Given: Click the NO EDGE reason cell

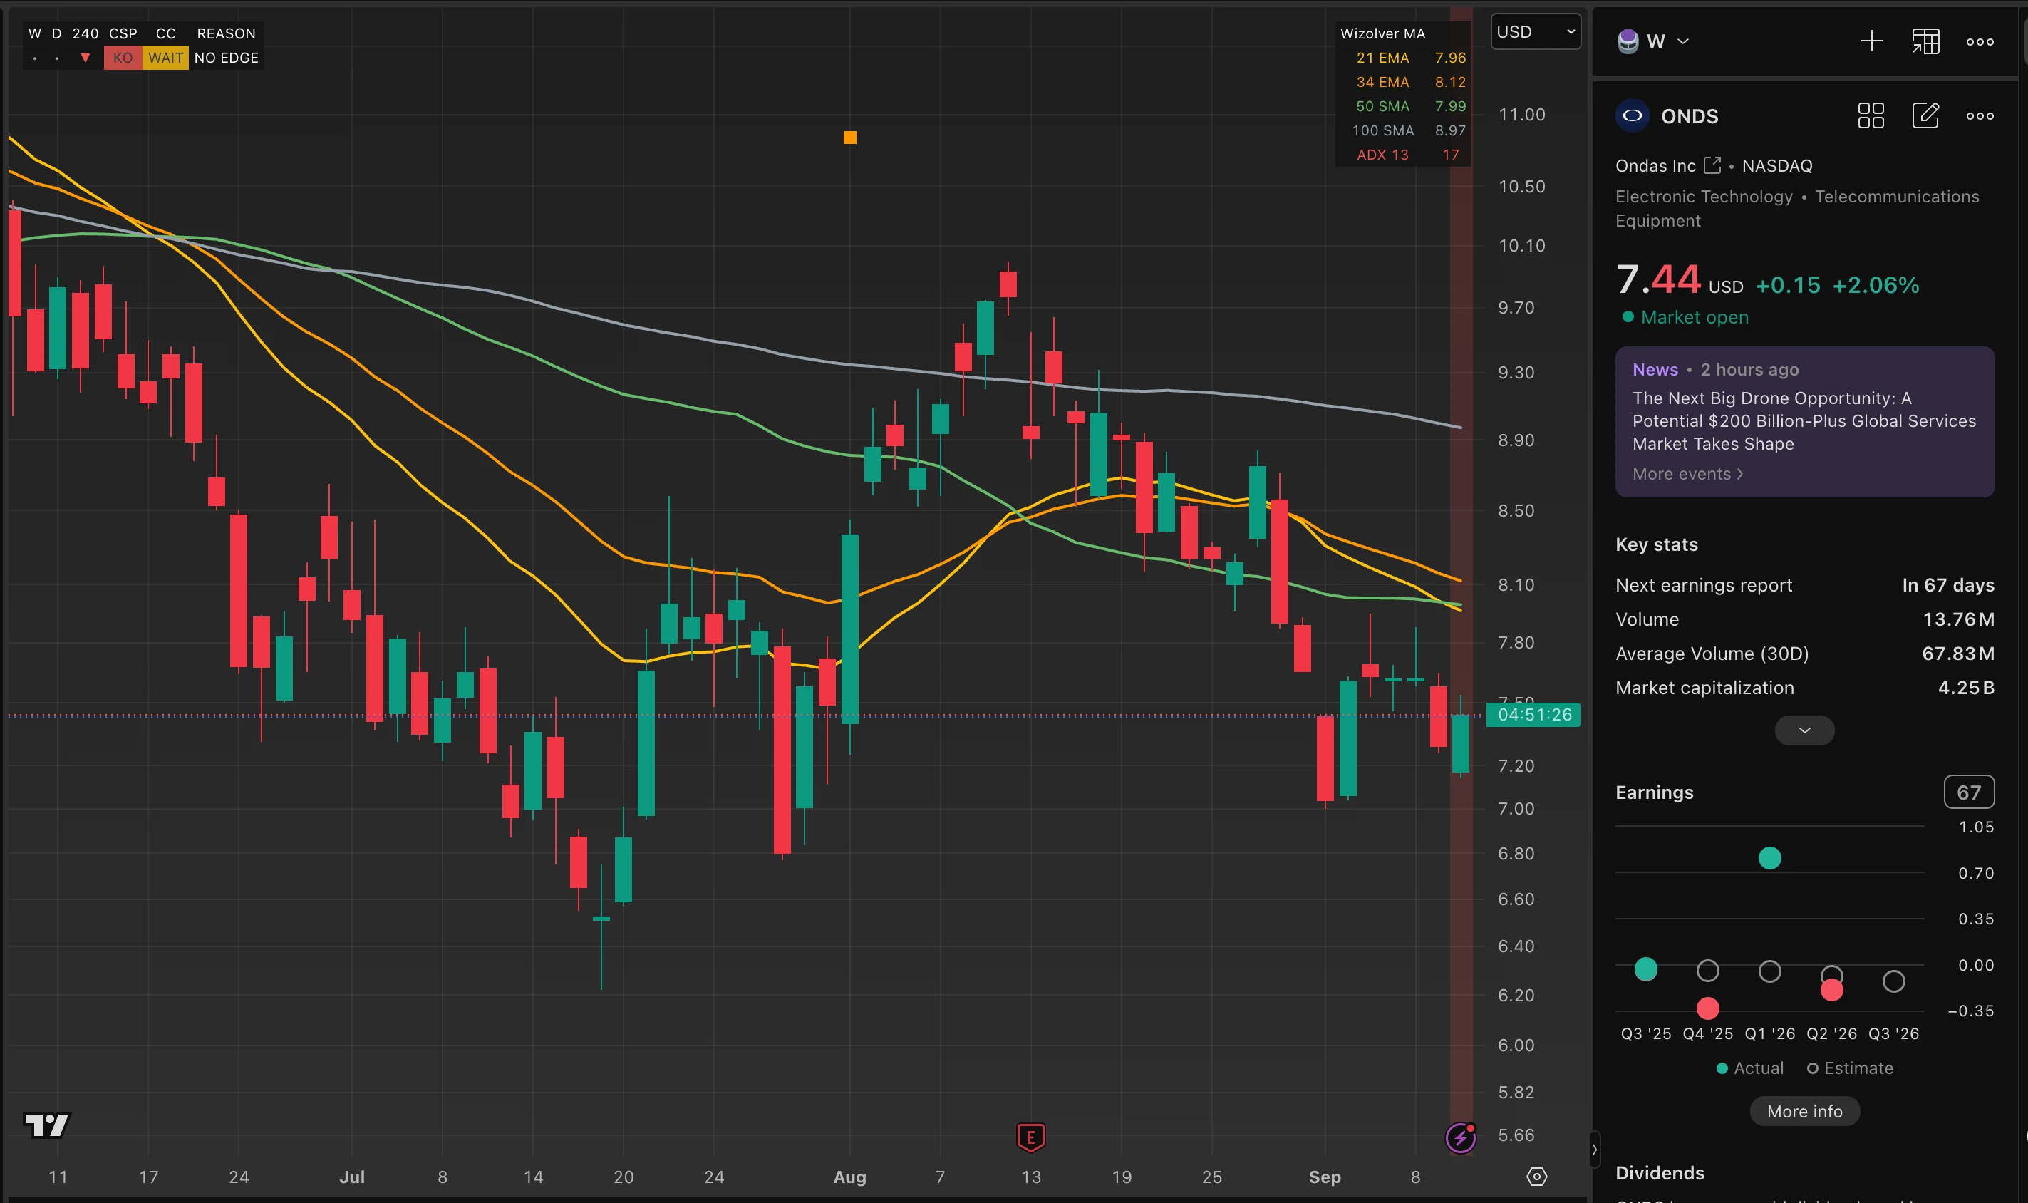Looking at the screenshot, I should pyautogui.click(x=226, y=58).
